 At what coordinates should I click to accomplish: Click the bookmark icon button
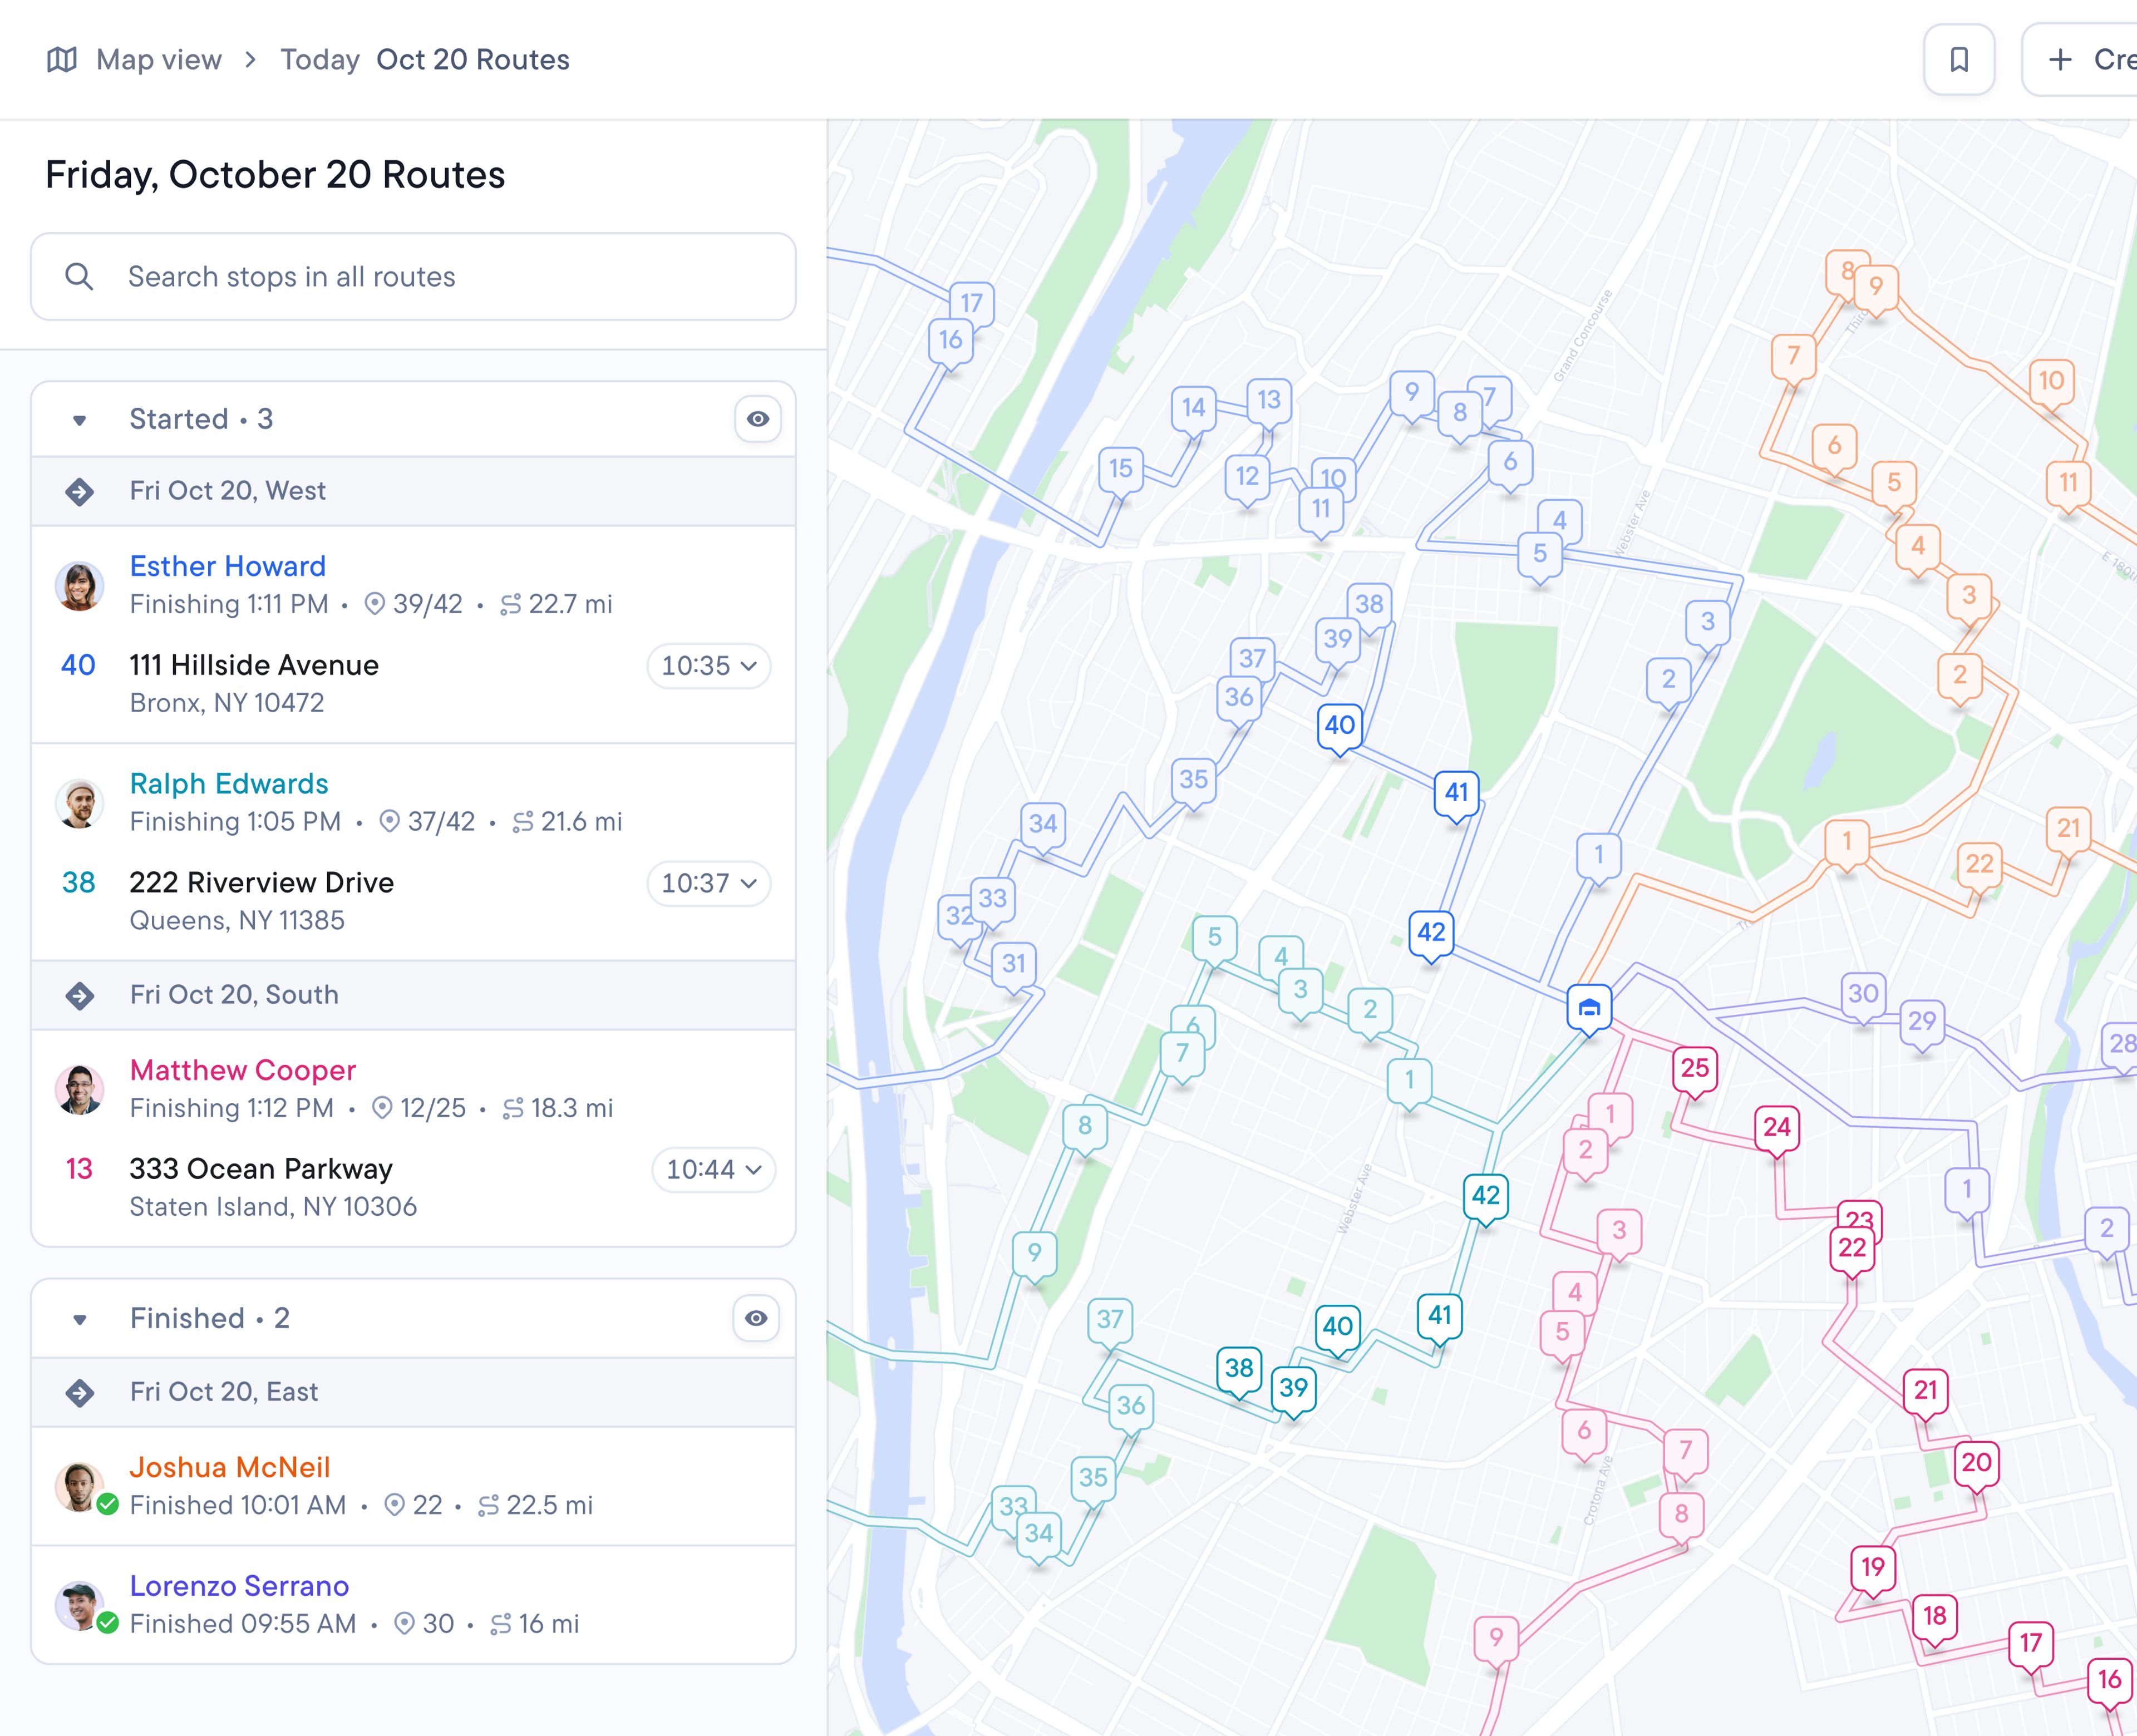tap(1959, 60)
